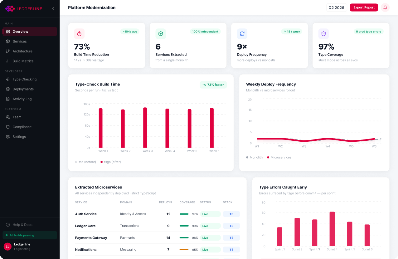The image size is (398, 259).
Task: Click the Deployments layers icon
Action: pos(8,89)
